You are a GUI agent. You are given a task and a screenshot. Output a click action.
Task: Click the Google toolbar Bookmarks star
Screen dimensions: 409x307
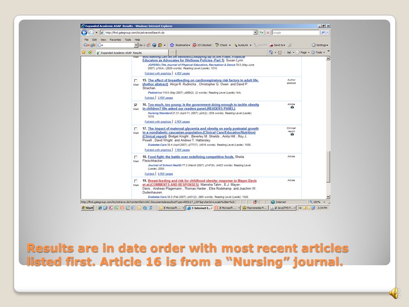point(172,45)
